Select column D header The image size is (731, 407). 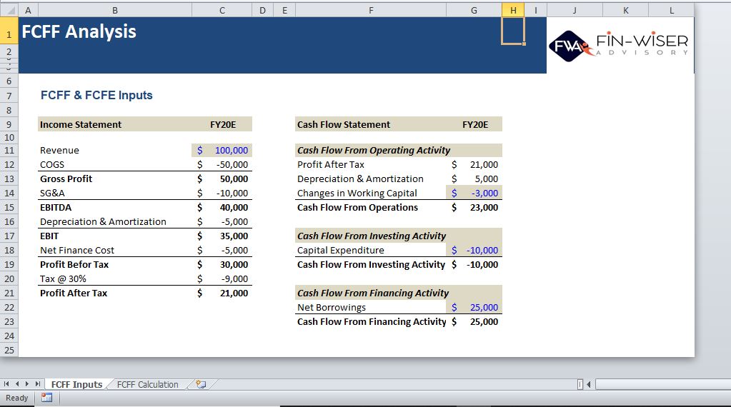click(262, 10)
